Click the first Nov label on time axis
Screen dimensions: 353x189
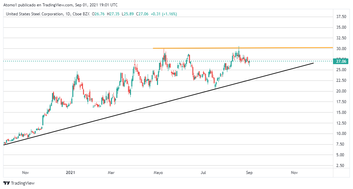[x=25, y=173]
